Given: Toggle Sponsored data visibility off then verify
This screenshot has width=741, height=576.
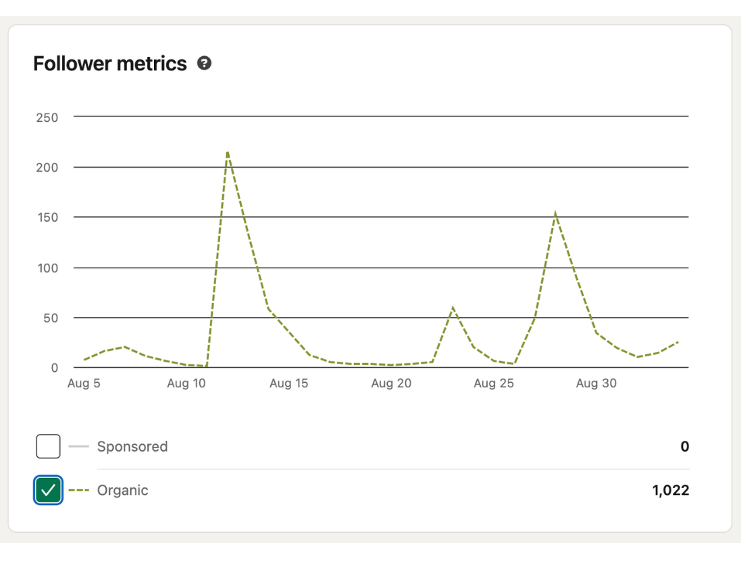Looking at the screenshot, I should tap(47, 446).
